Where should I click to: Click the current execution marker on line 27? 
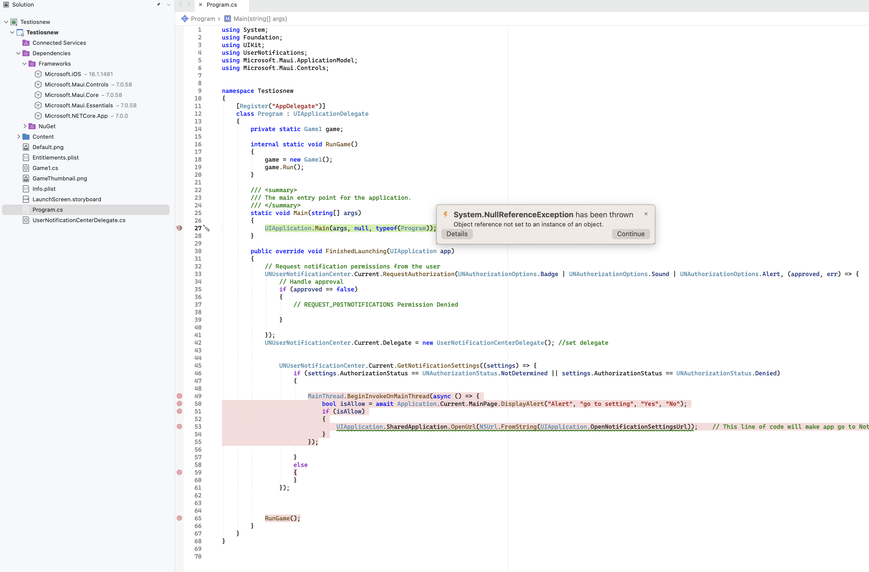179,228
